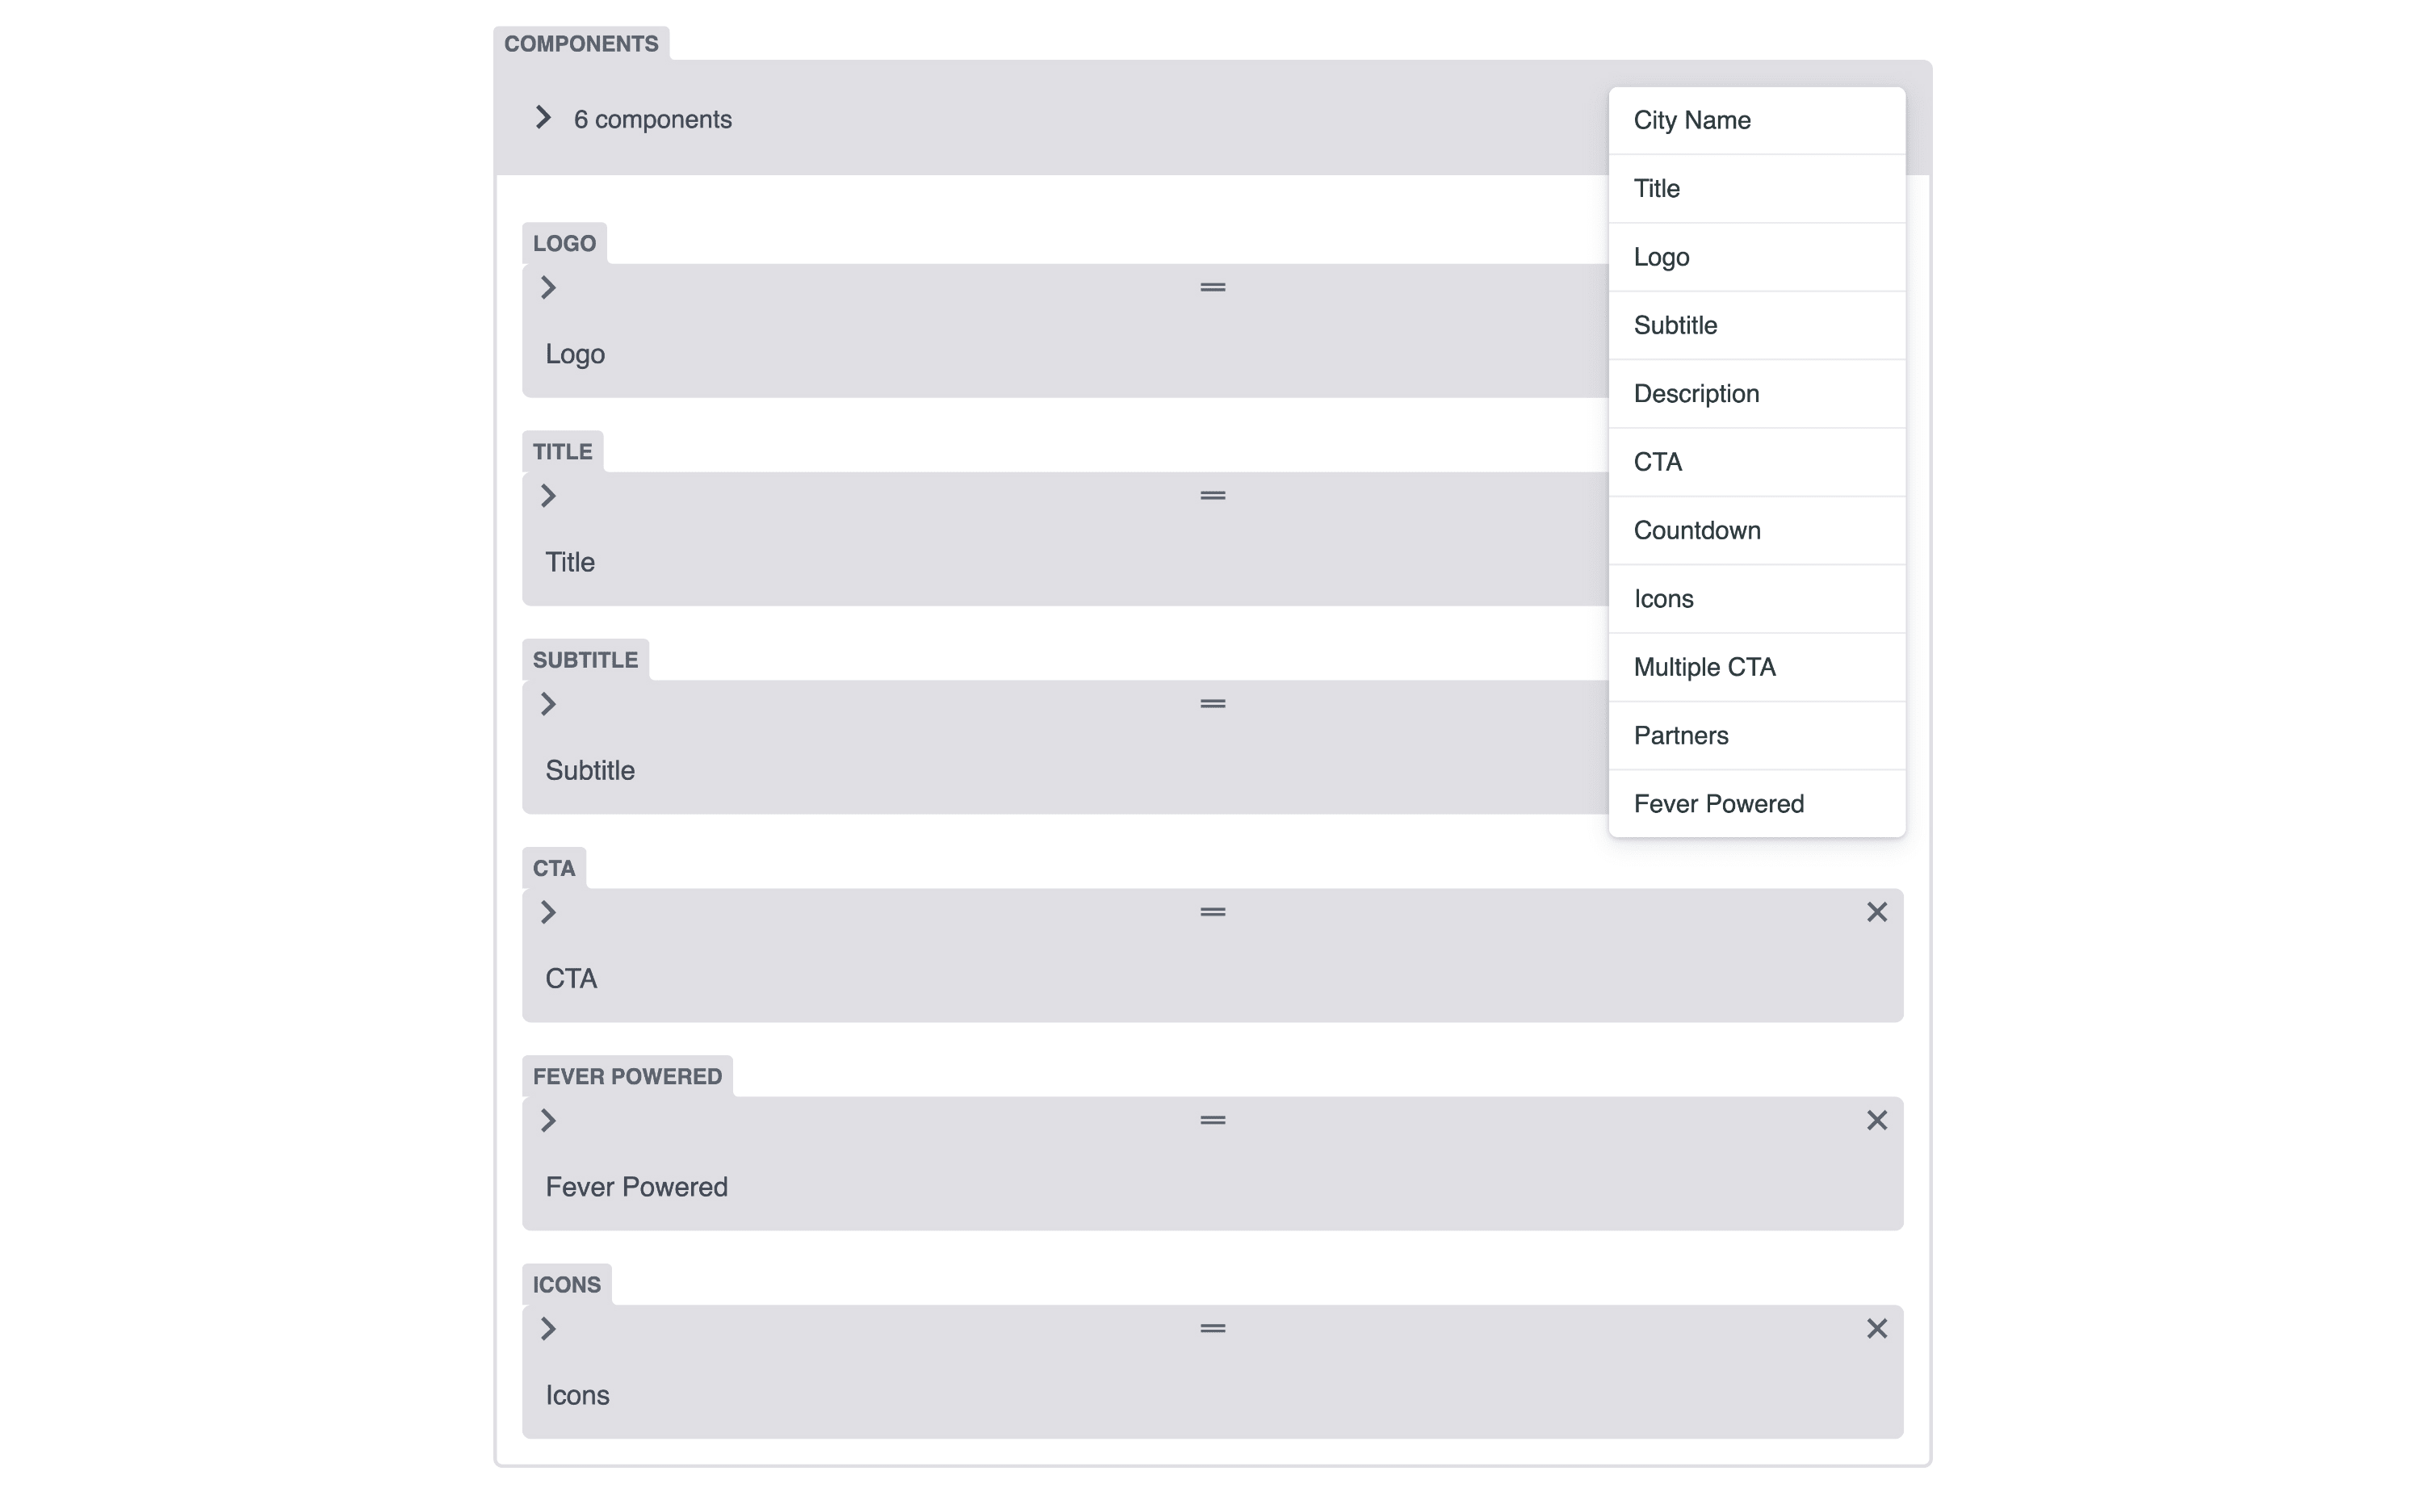Choose Fever Powered menu option

click(1756, 803)
